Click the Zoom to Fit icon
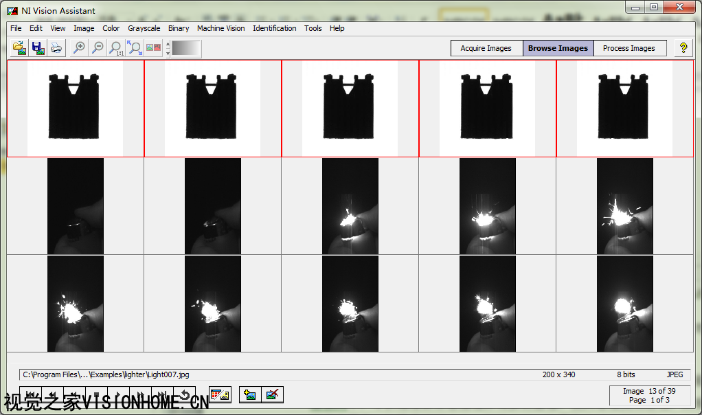Image resolution: width=702 pixels, height=415 pixels. click(135, 48)
